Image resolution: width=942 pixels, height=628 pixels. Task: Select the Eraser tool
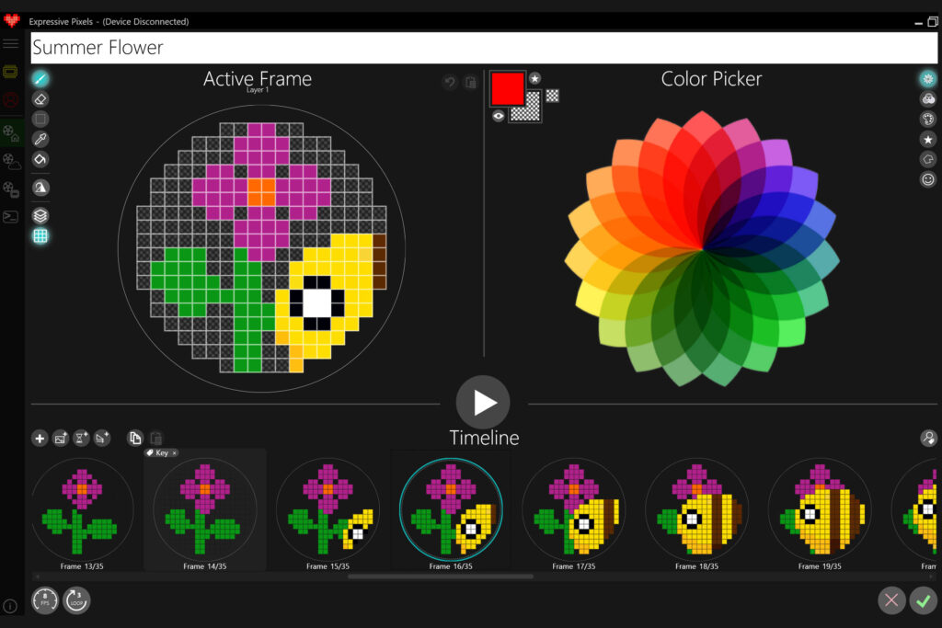point(40,98)
